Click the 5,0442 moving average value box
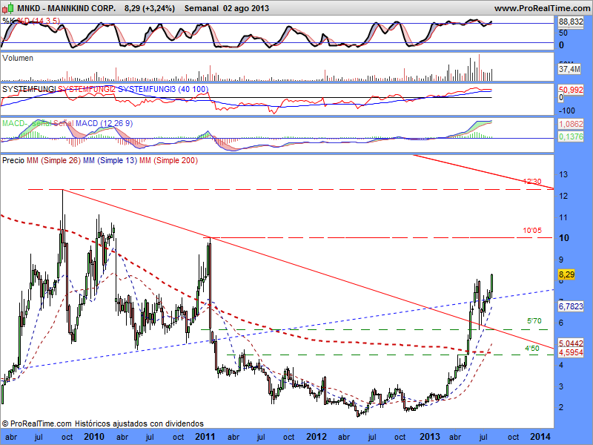The height and width of the screenshot is (445, 593). pyautogui.click(x=571, y=343)
